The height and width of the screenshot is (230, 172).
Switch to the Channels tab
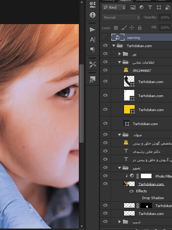pos(143,1)
